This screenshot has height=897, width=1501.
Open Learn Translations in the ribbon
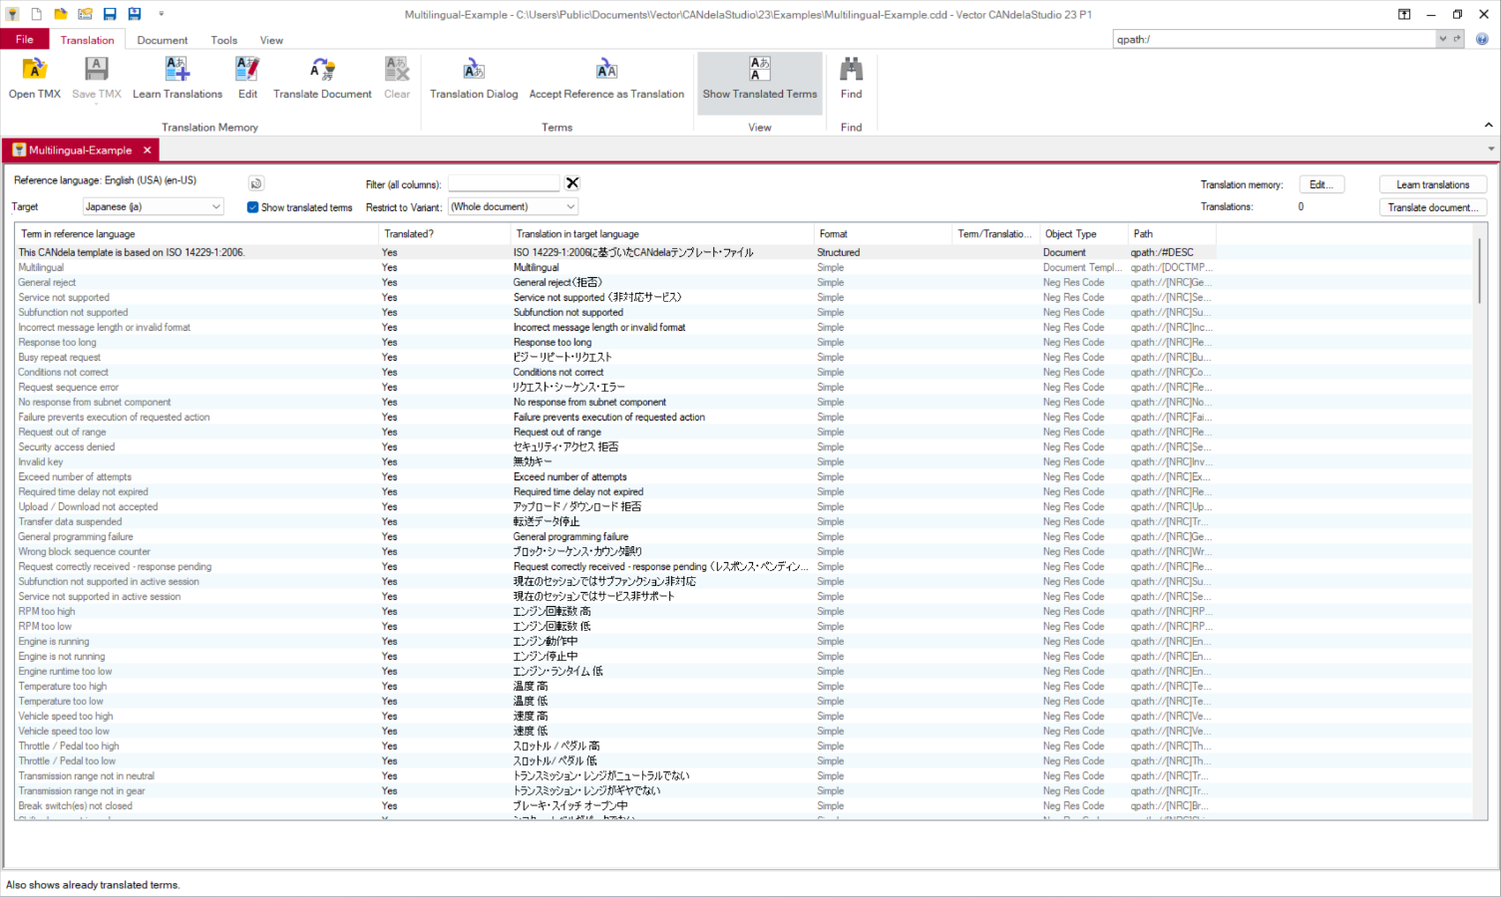tap(178, 80)
